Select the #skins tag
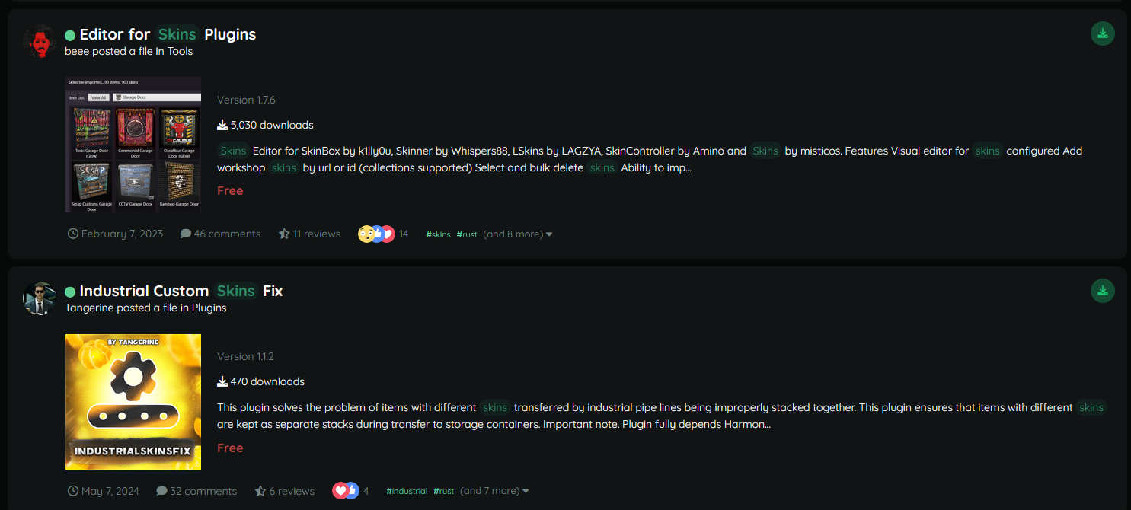This screenshot has height=510, width=1131. pos(438,234)
